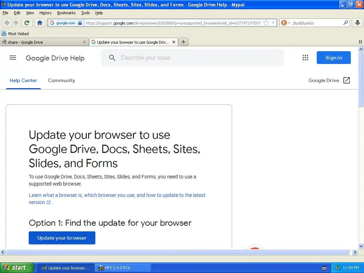Open the tab groups icon
Screen dimensions: 364x273
click(360, 42)
